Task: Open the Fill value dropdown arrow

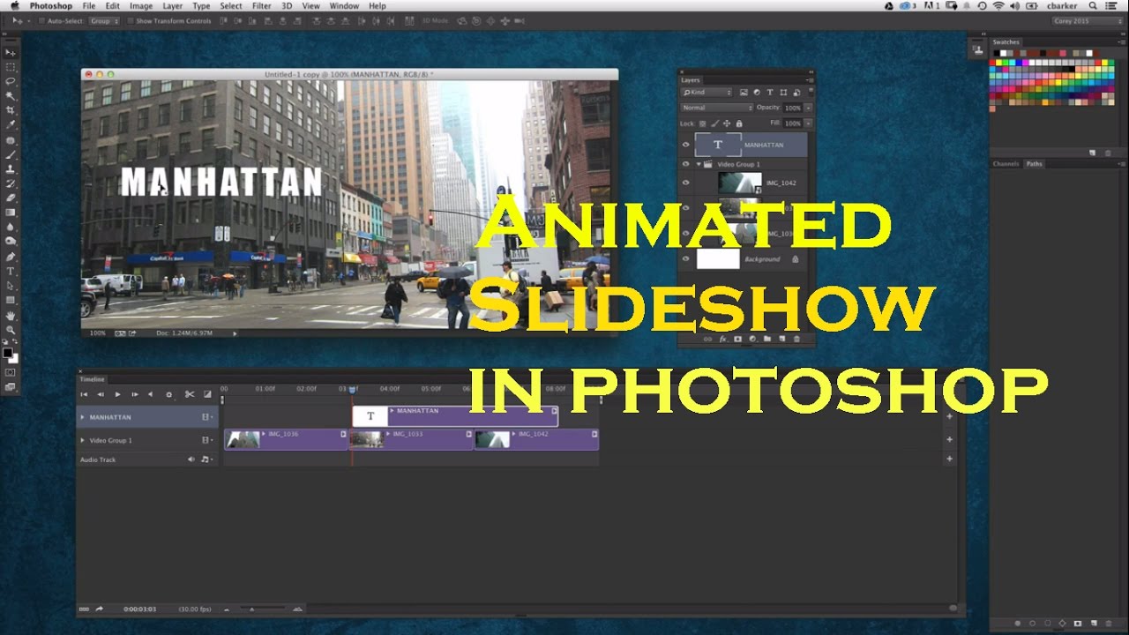Action: pos(808,123)
